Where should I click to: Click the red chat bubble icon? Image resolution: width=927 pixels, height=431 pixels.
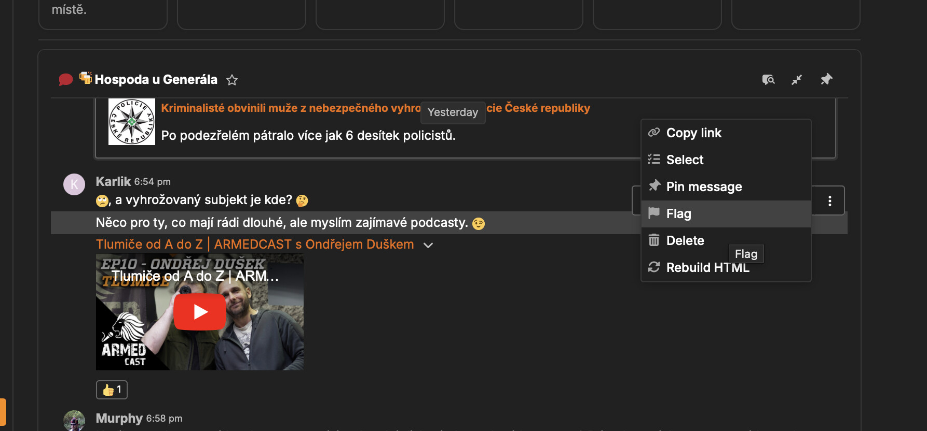(66, 80)
